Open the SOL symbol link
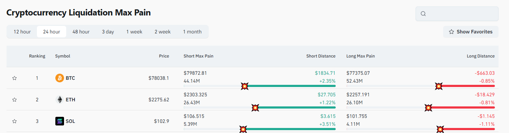This screenshot has width=509, height=133. [70, 121]
